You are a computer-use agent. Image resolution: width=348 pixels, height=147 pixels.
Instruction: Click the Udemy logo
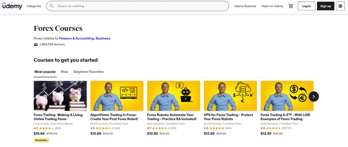tap(12, 6)
